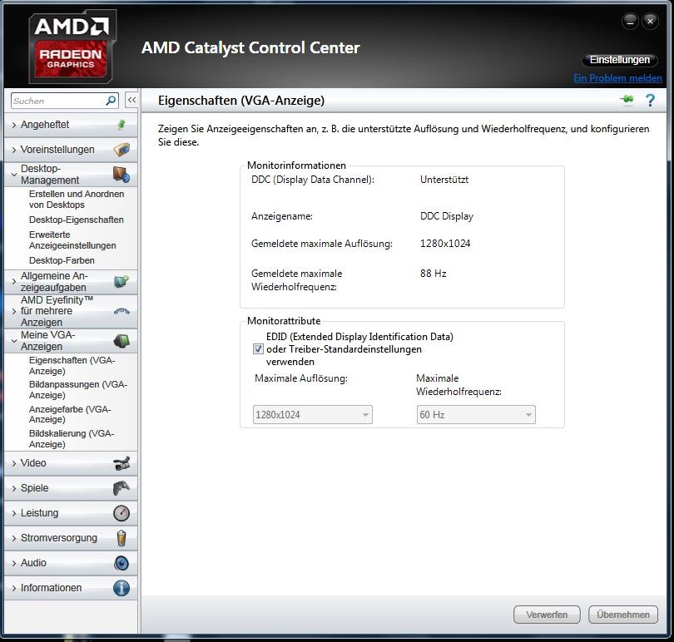674x642 pixels.
Task: Click the Desktop-Management icon
Action: (x=121, y=175)
